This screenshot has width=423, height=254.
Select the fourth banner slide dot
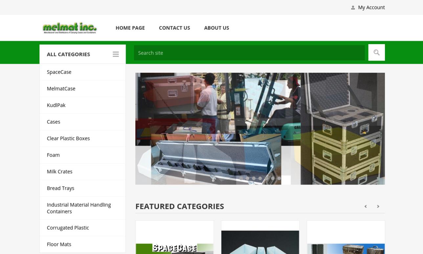[260, 178]
